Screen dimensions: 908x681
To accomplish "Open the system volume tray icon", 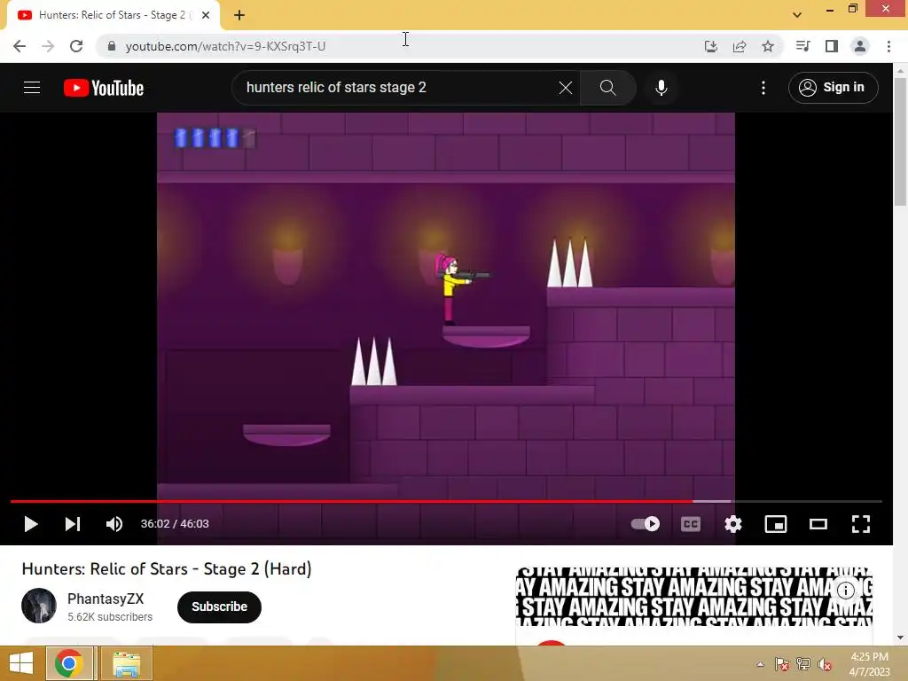I will [x=825, y=665].
